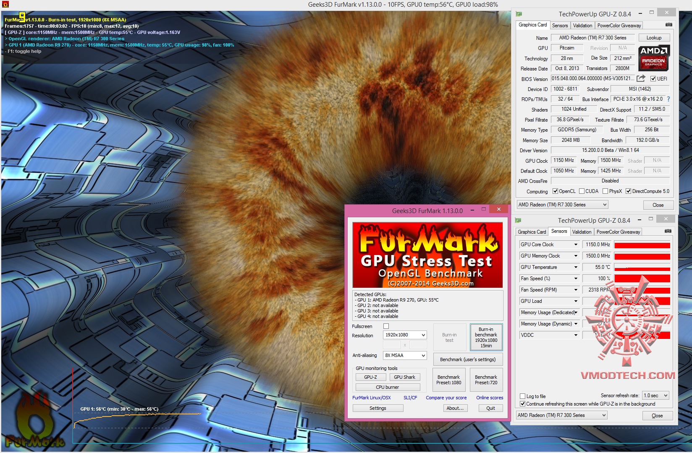Follow the Compare your score link
The width and height of the screenshot is (692, 453).
click(446, 398)
